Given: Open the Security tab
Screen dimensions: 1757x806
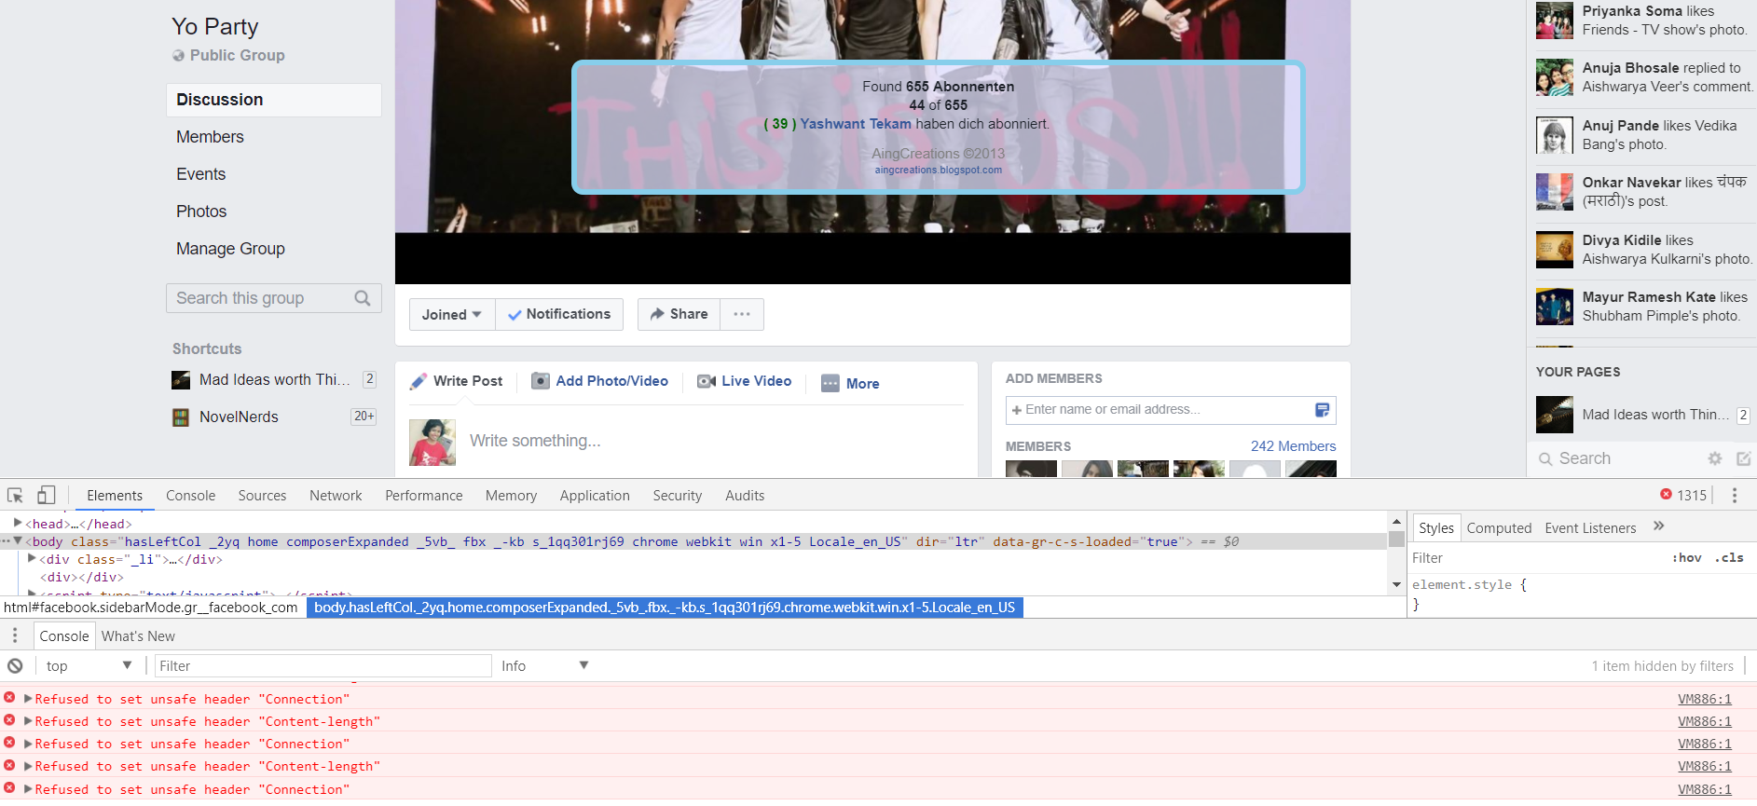Looking at the screenshot, I should [677, 496].
